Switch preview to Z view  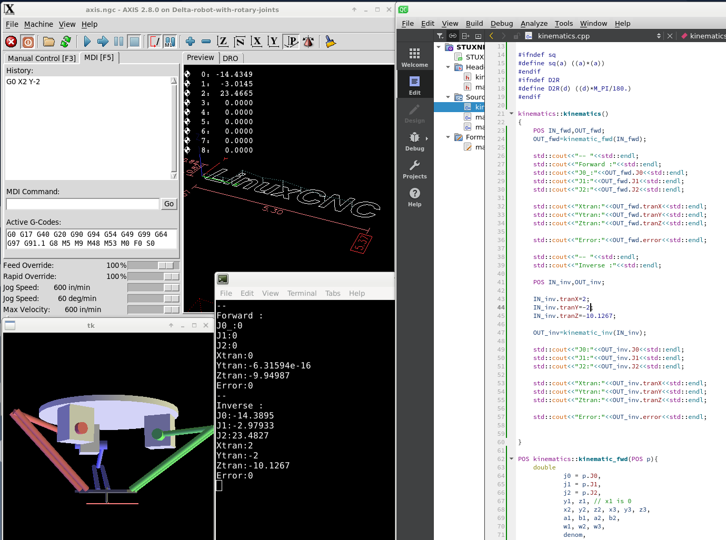click(223, 42)
